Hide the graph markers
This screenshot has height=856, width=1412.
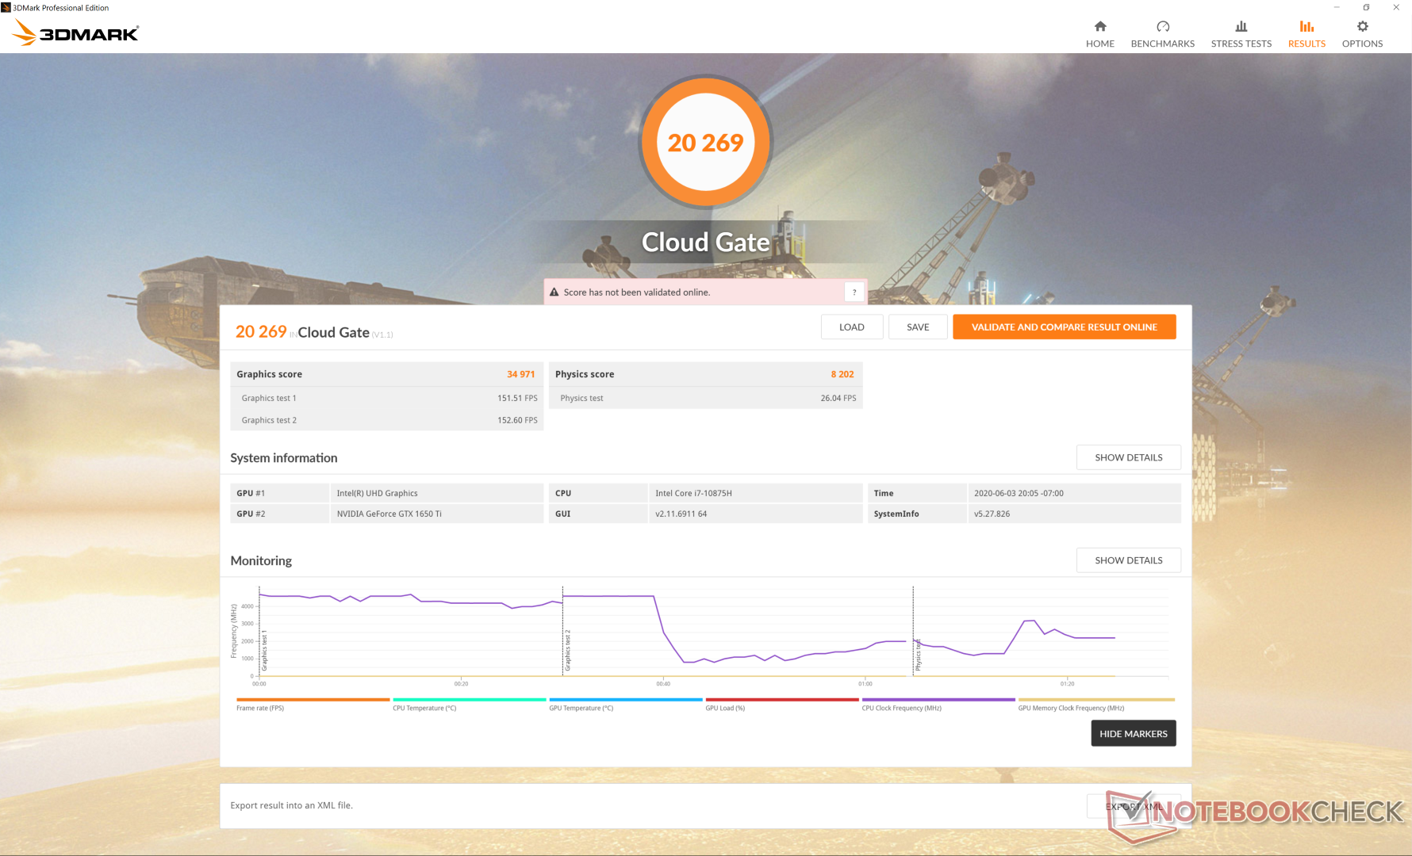click(x=1133, y=734)
